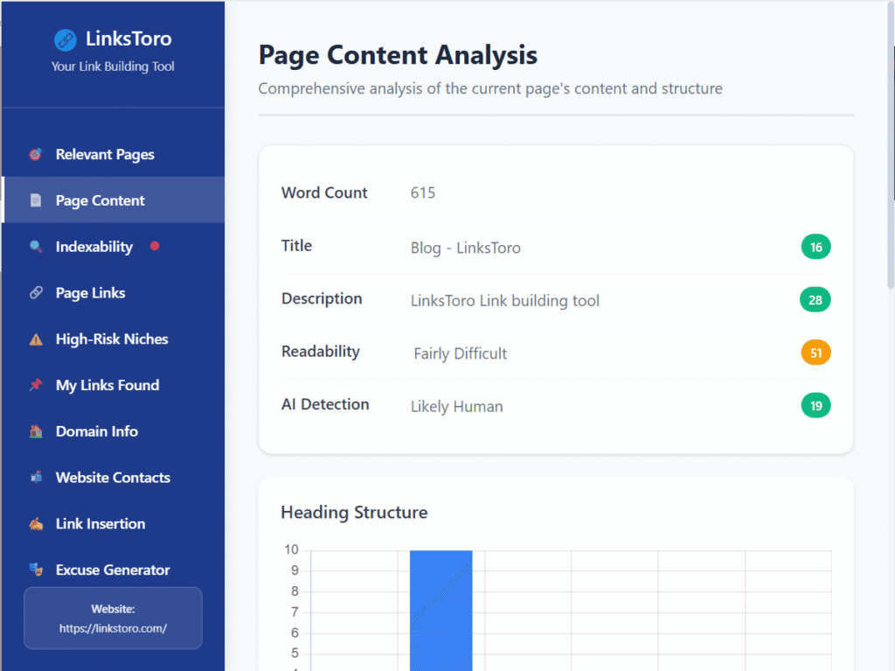Click the target icon beside Relevant Pages
The image size is (895, 671).
click(36, 155)
